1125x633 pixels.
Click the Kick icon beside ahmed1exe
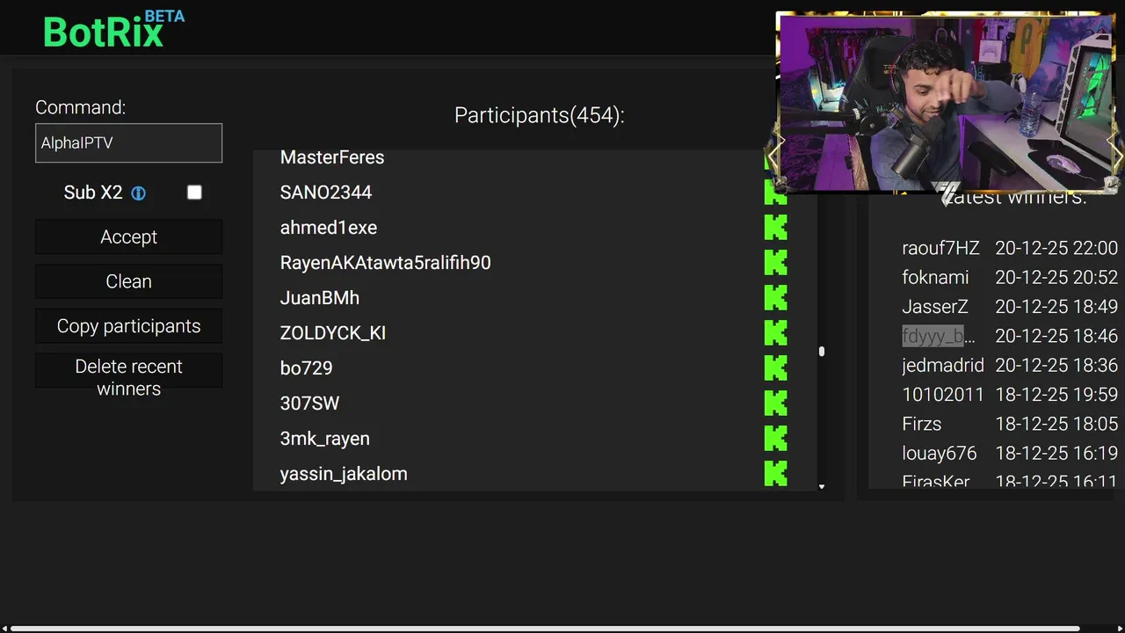pos(776,228)
